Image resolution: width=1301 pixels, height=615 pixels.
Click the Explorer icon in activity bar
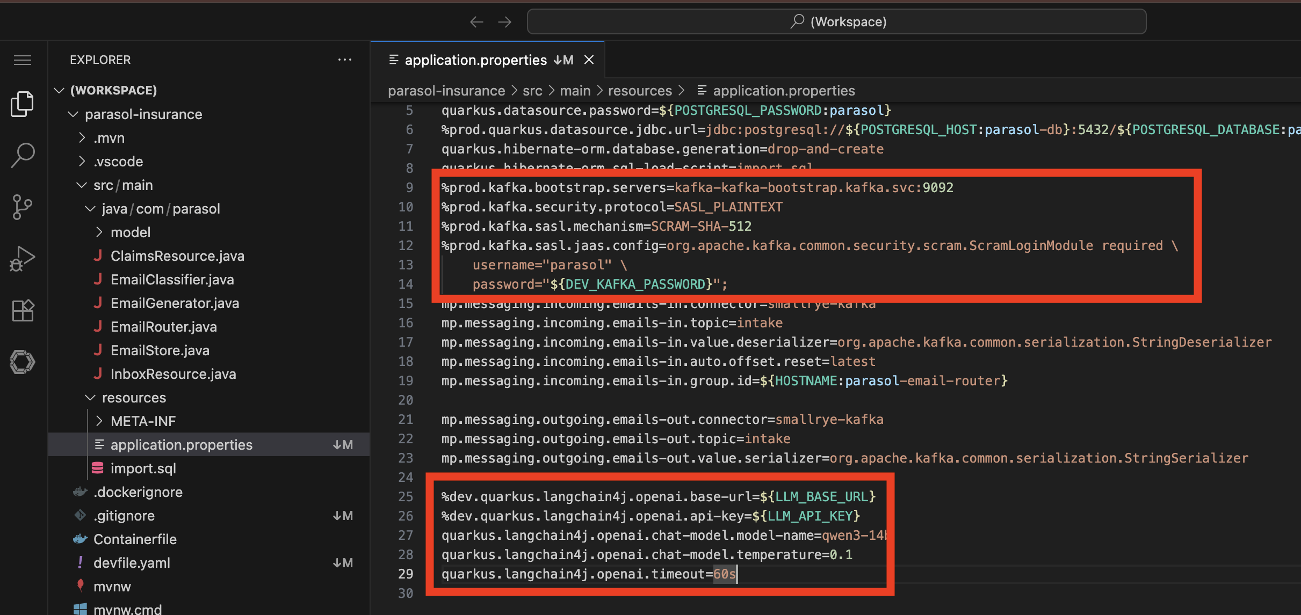point(22,104)
